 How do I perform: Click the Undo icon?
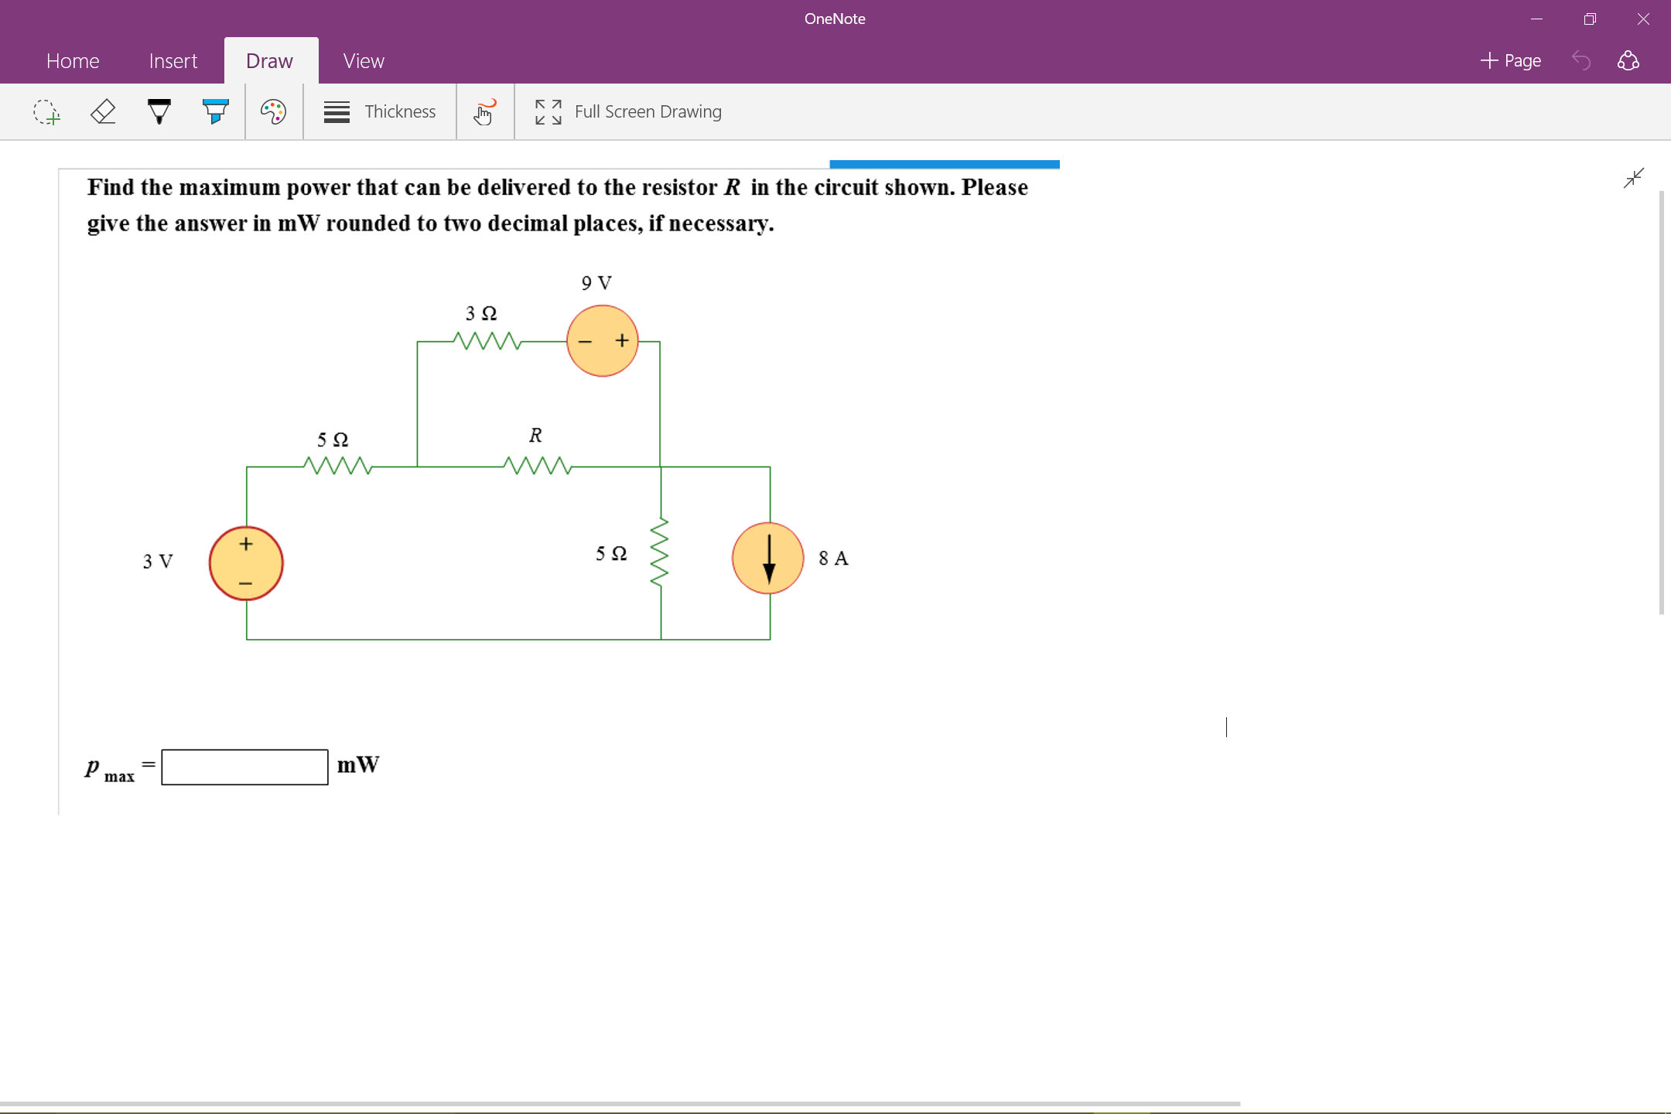tap(1582, 60)
